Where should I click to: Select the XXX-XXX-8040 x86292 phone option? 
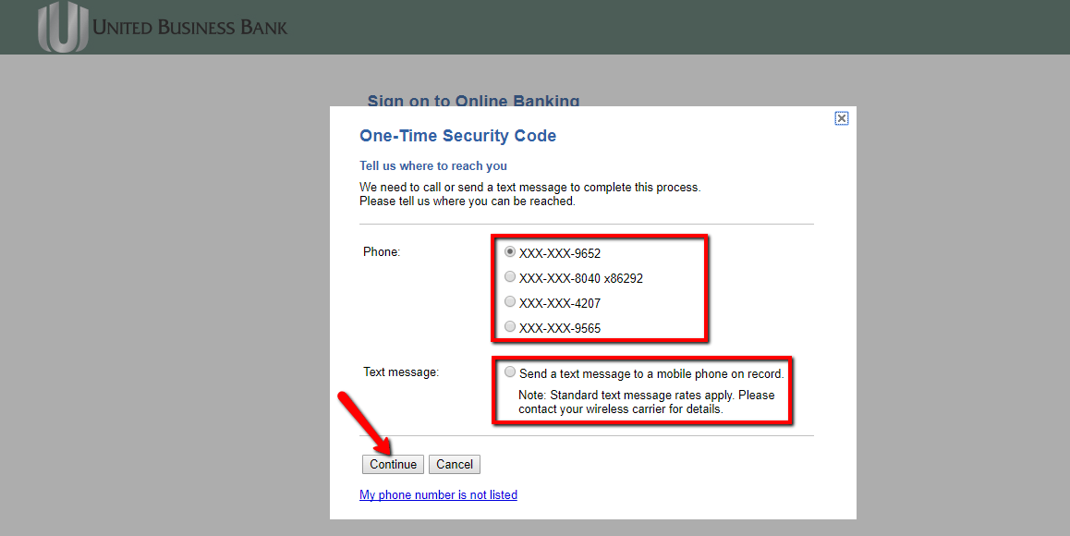point(510,275)
